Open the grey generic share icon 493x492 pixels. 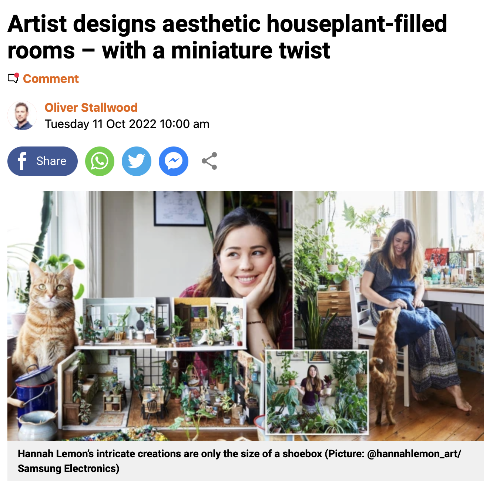pos(209,161)
